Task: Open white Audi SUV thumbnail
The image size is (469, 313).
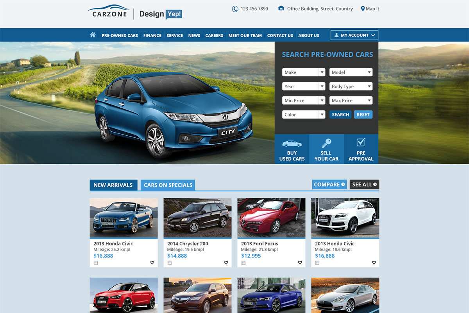Action: tap(345, 218)
